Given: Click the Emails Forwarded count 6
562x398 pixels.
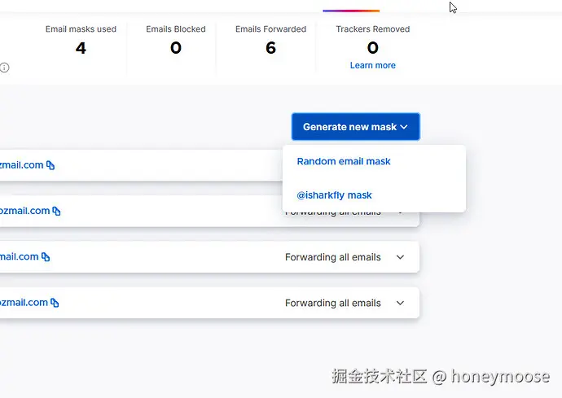Looking at the screenshot, I should pos(270,48).
